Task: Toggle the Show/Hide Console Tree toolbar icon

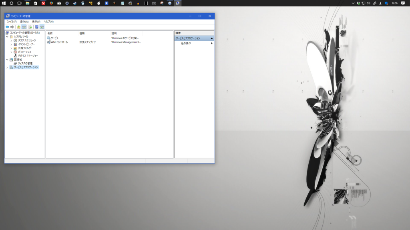Action: [24, 27]
